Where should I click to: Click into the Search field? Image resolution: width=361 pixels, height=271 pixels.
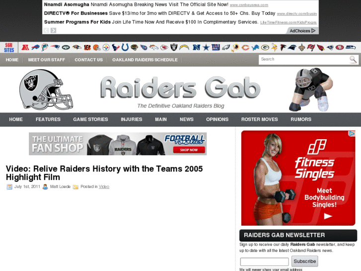tap(304, 60)
